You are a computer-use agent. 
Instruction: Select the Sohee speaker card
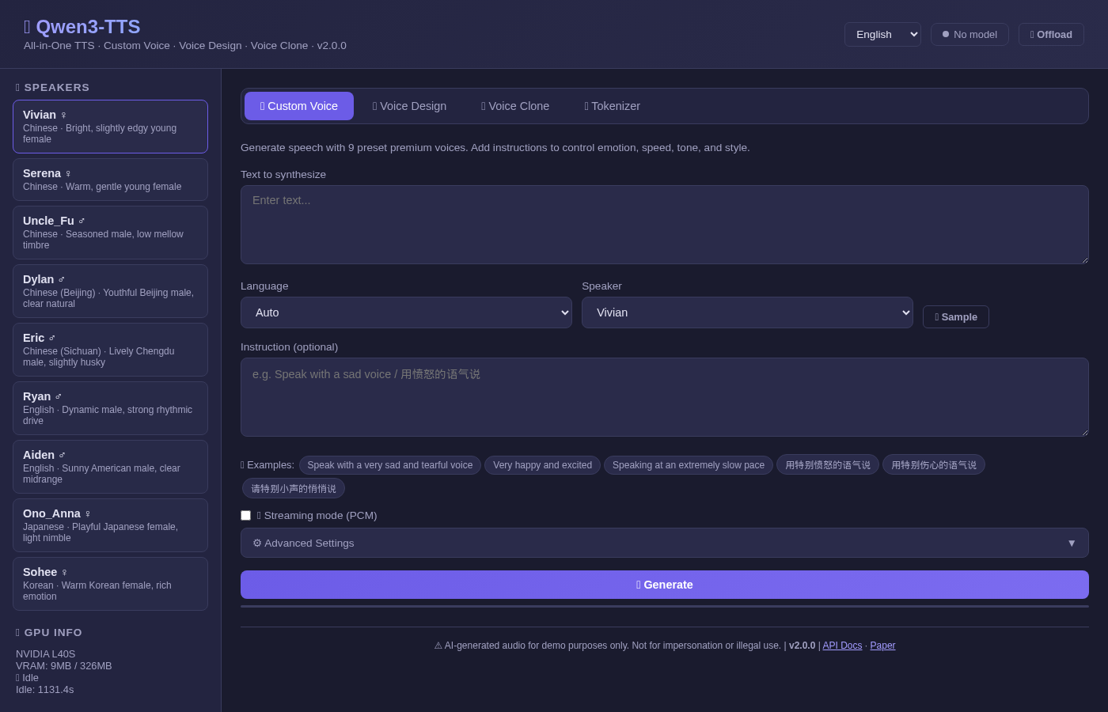coord(110,584)
